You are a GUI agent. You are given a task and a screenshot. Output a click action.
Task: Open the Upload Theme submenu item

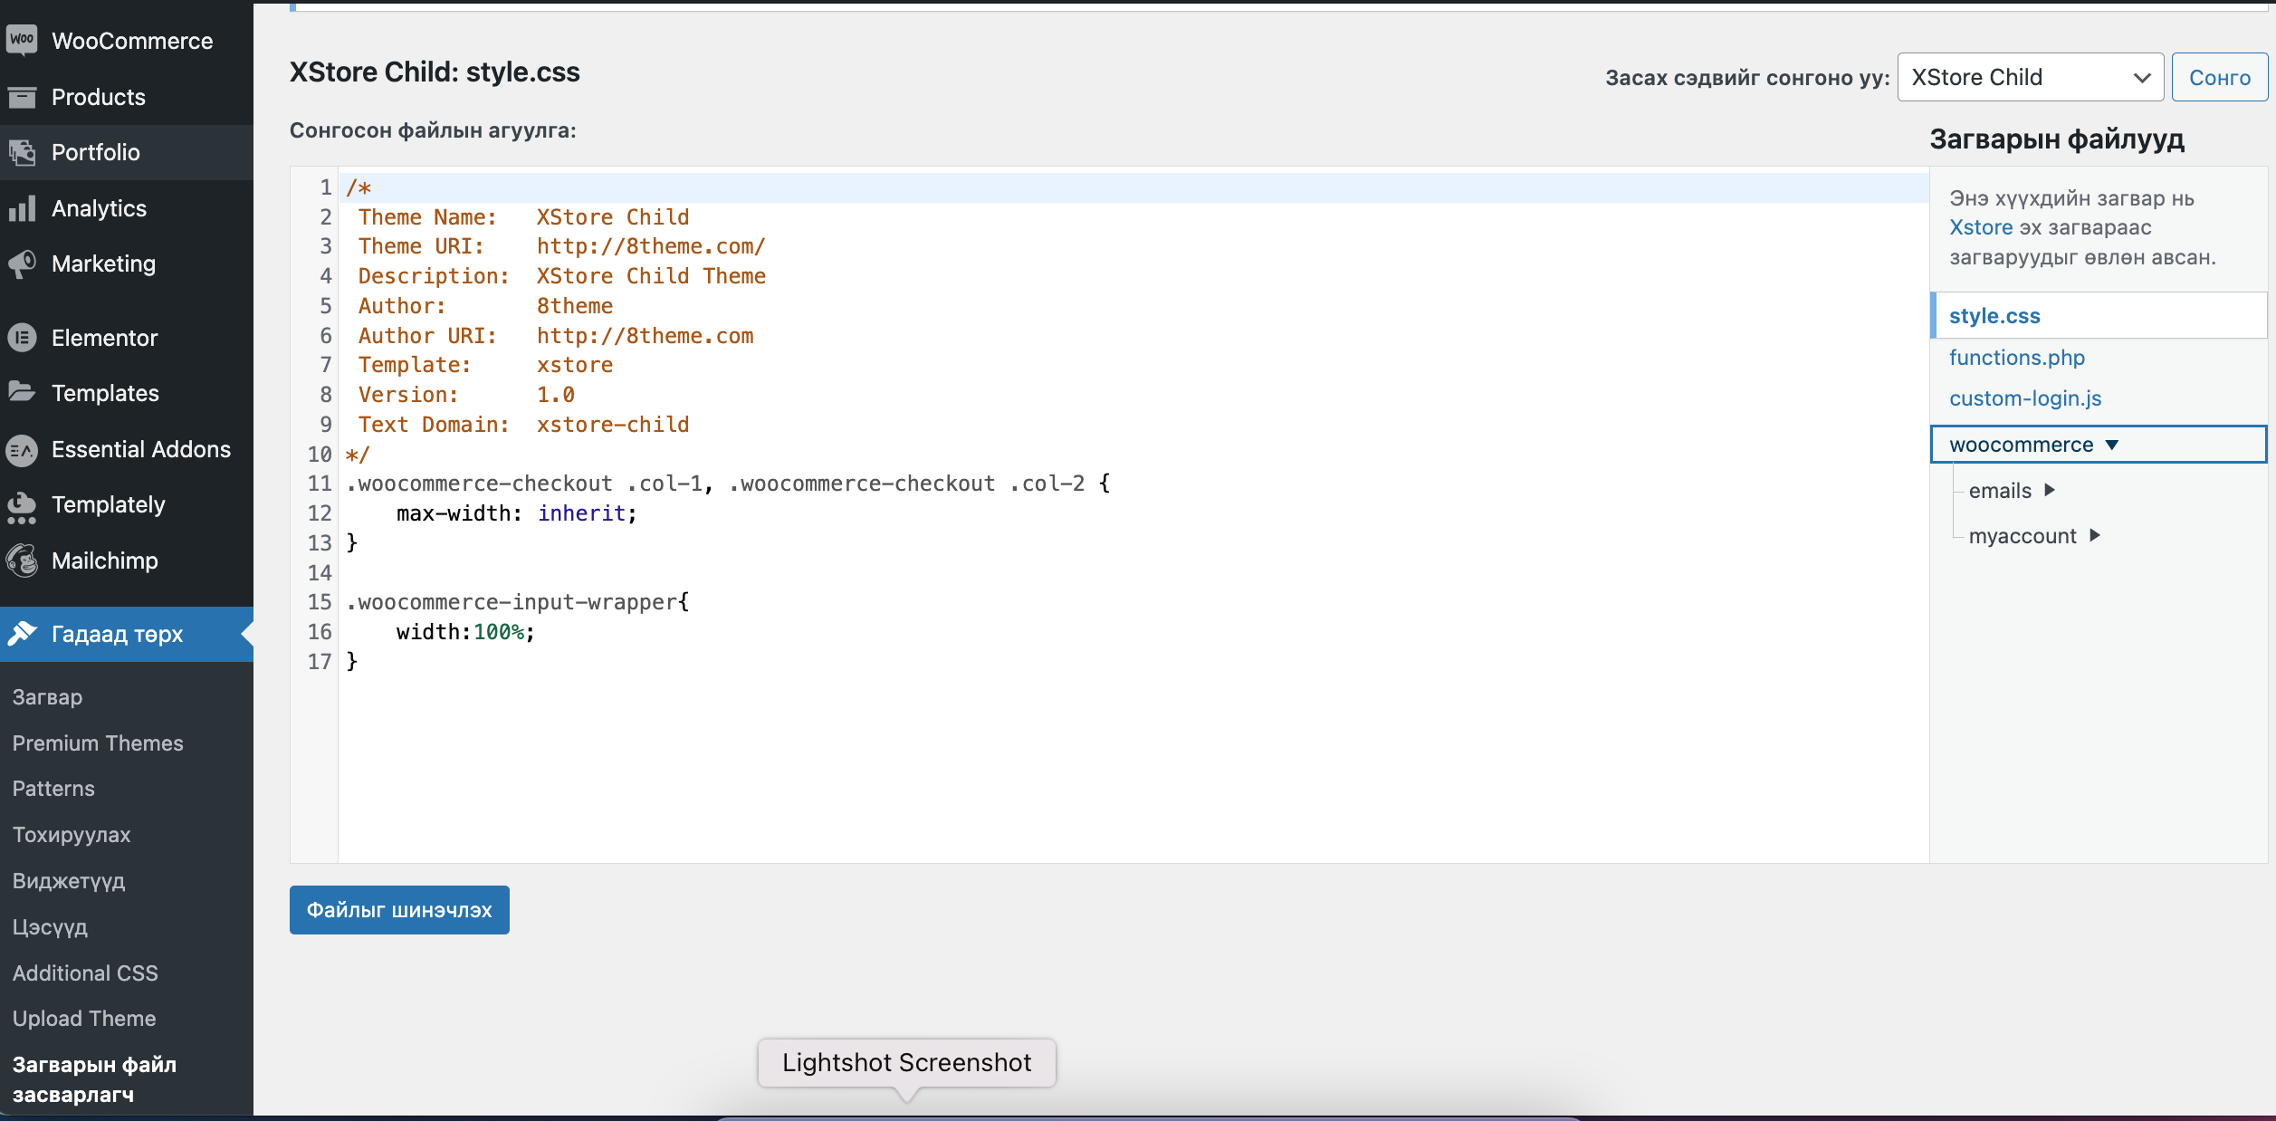click(x=84, y=1018)
